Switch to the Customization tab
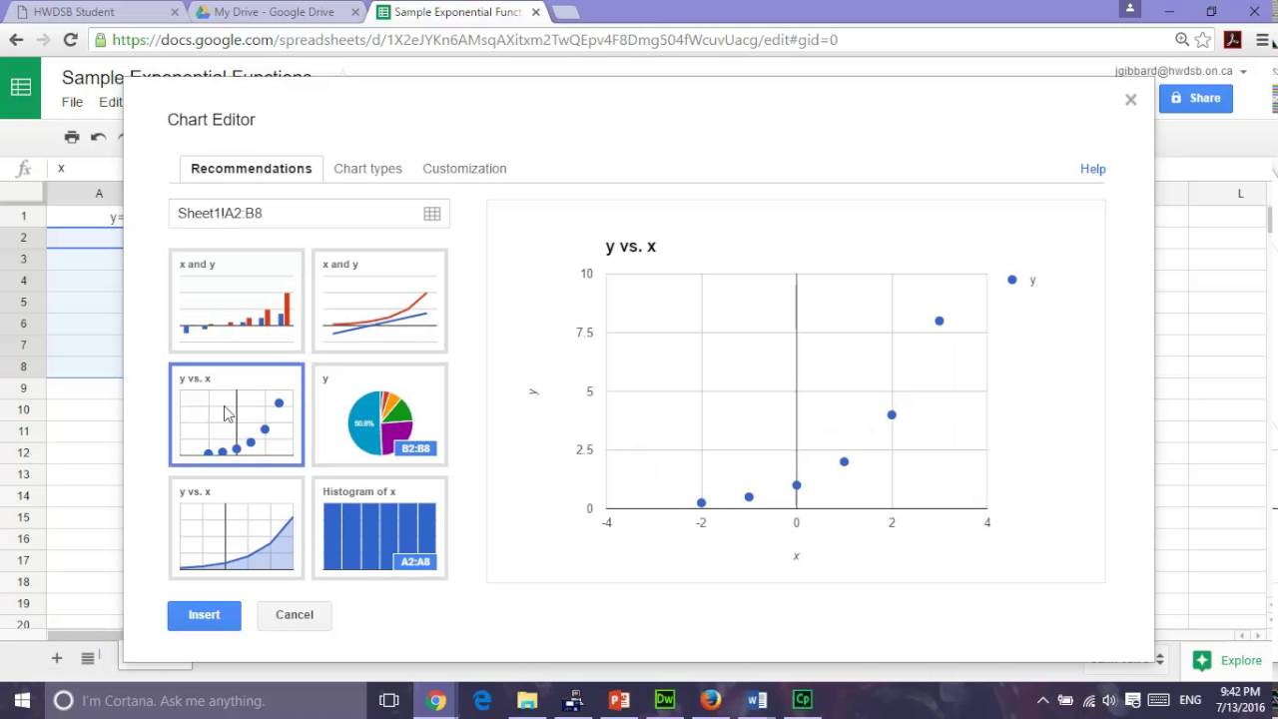Viewport: 1278px width, 719px height. point(464,169)
